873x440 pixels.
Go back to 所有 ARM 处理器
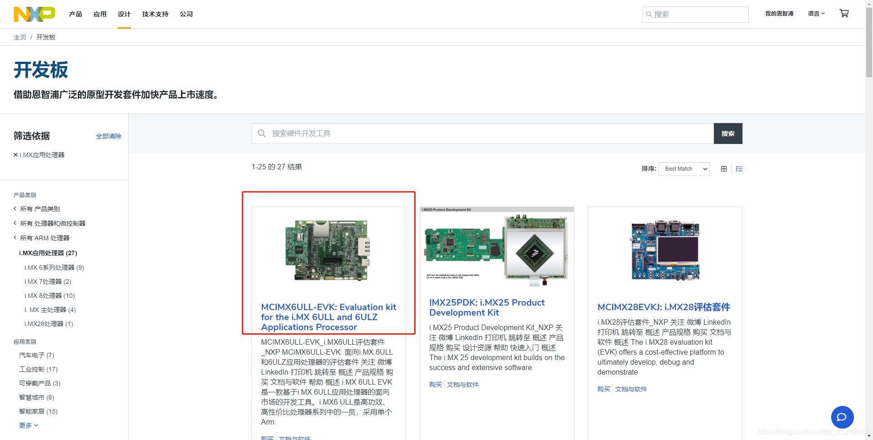point(41,238)
